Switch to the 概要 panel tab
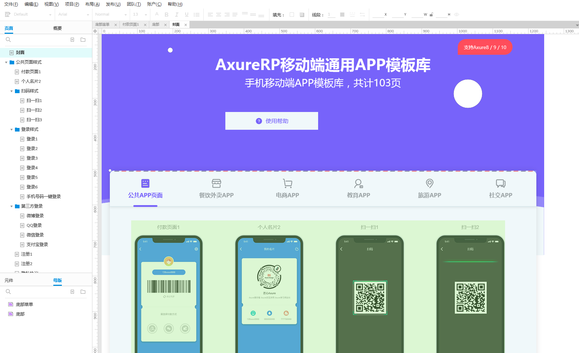Image resolution: width=579 pixels, height=353 pixels. tap(58, 28)
